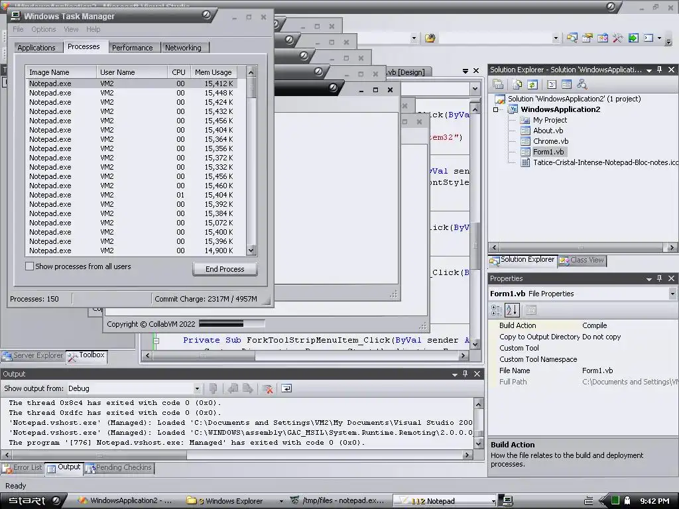Select About.vb in Solution Explorer
The height and width of the screenshot is (509, 679).
[548, 131]
